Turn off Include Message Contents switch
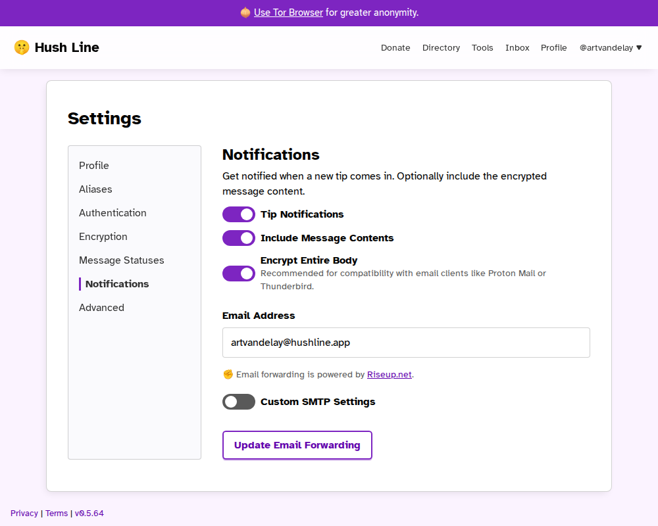This screenshot has height=526, width=658. click(x=238, y=238)
